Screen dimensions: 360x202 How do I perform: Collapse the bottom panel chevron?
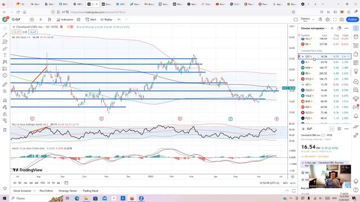click(x=287, y=191)
